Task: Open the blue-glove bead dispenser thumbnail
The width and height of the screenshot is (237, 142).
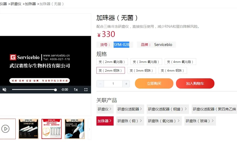Action: point(75,129)
